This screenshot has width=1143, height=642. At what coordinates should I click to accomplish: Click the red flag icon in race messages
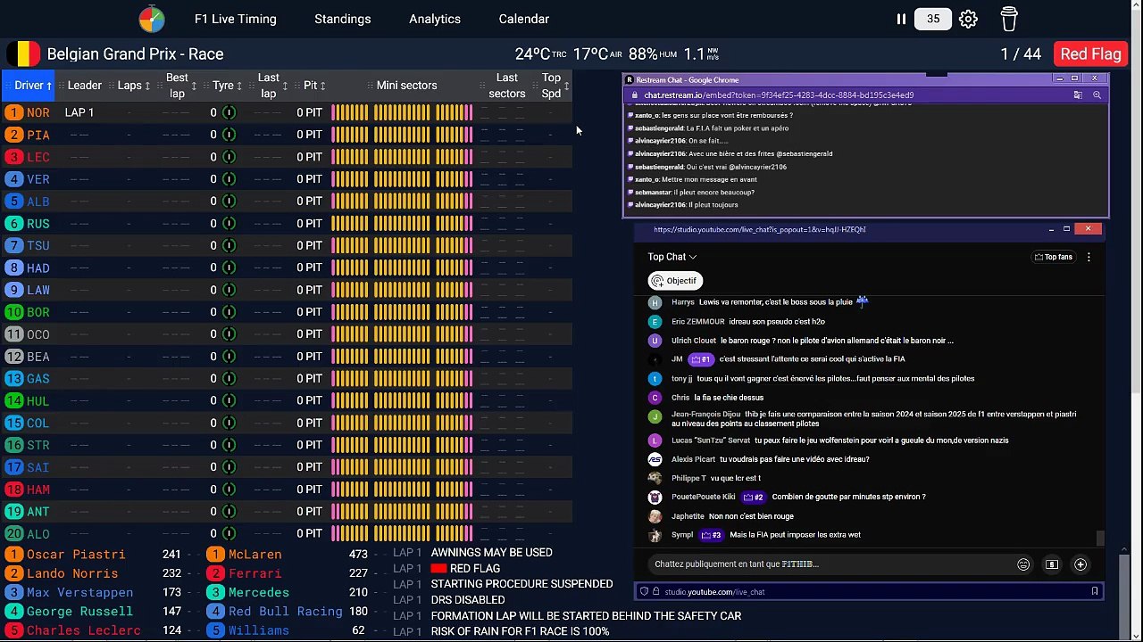click(438, 569)
